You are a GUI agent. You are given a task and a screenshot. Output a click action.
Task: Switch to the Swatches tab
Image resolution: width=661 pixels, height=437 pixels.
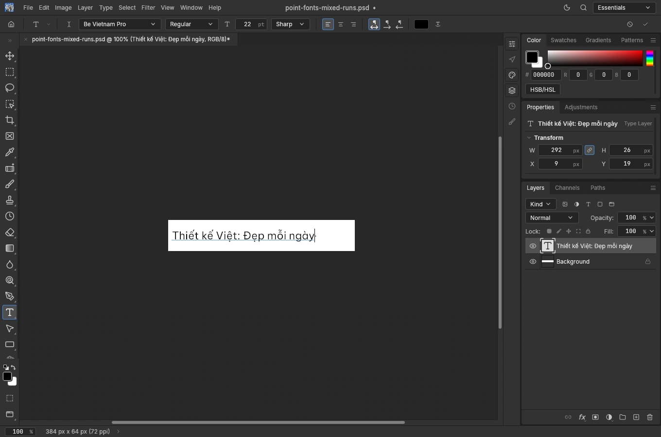point(563,40)
